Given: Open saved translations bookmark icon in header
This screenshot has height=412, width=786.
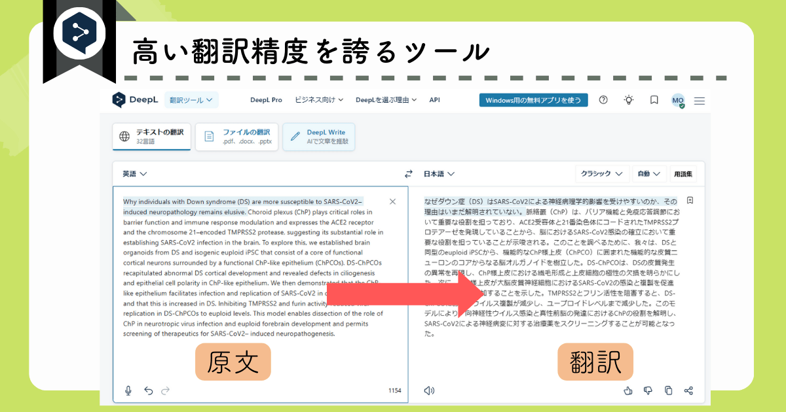Looking at the screenshot, I should (x=654, y=100).
